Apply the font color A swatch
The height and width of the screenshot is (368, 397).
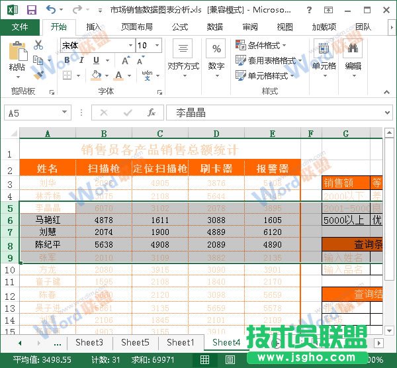[x=118, y=75]
